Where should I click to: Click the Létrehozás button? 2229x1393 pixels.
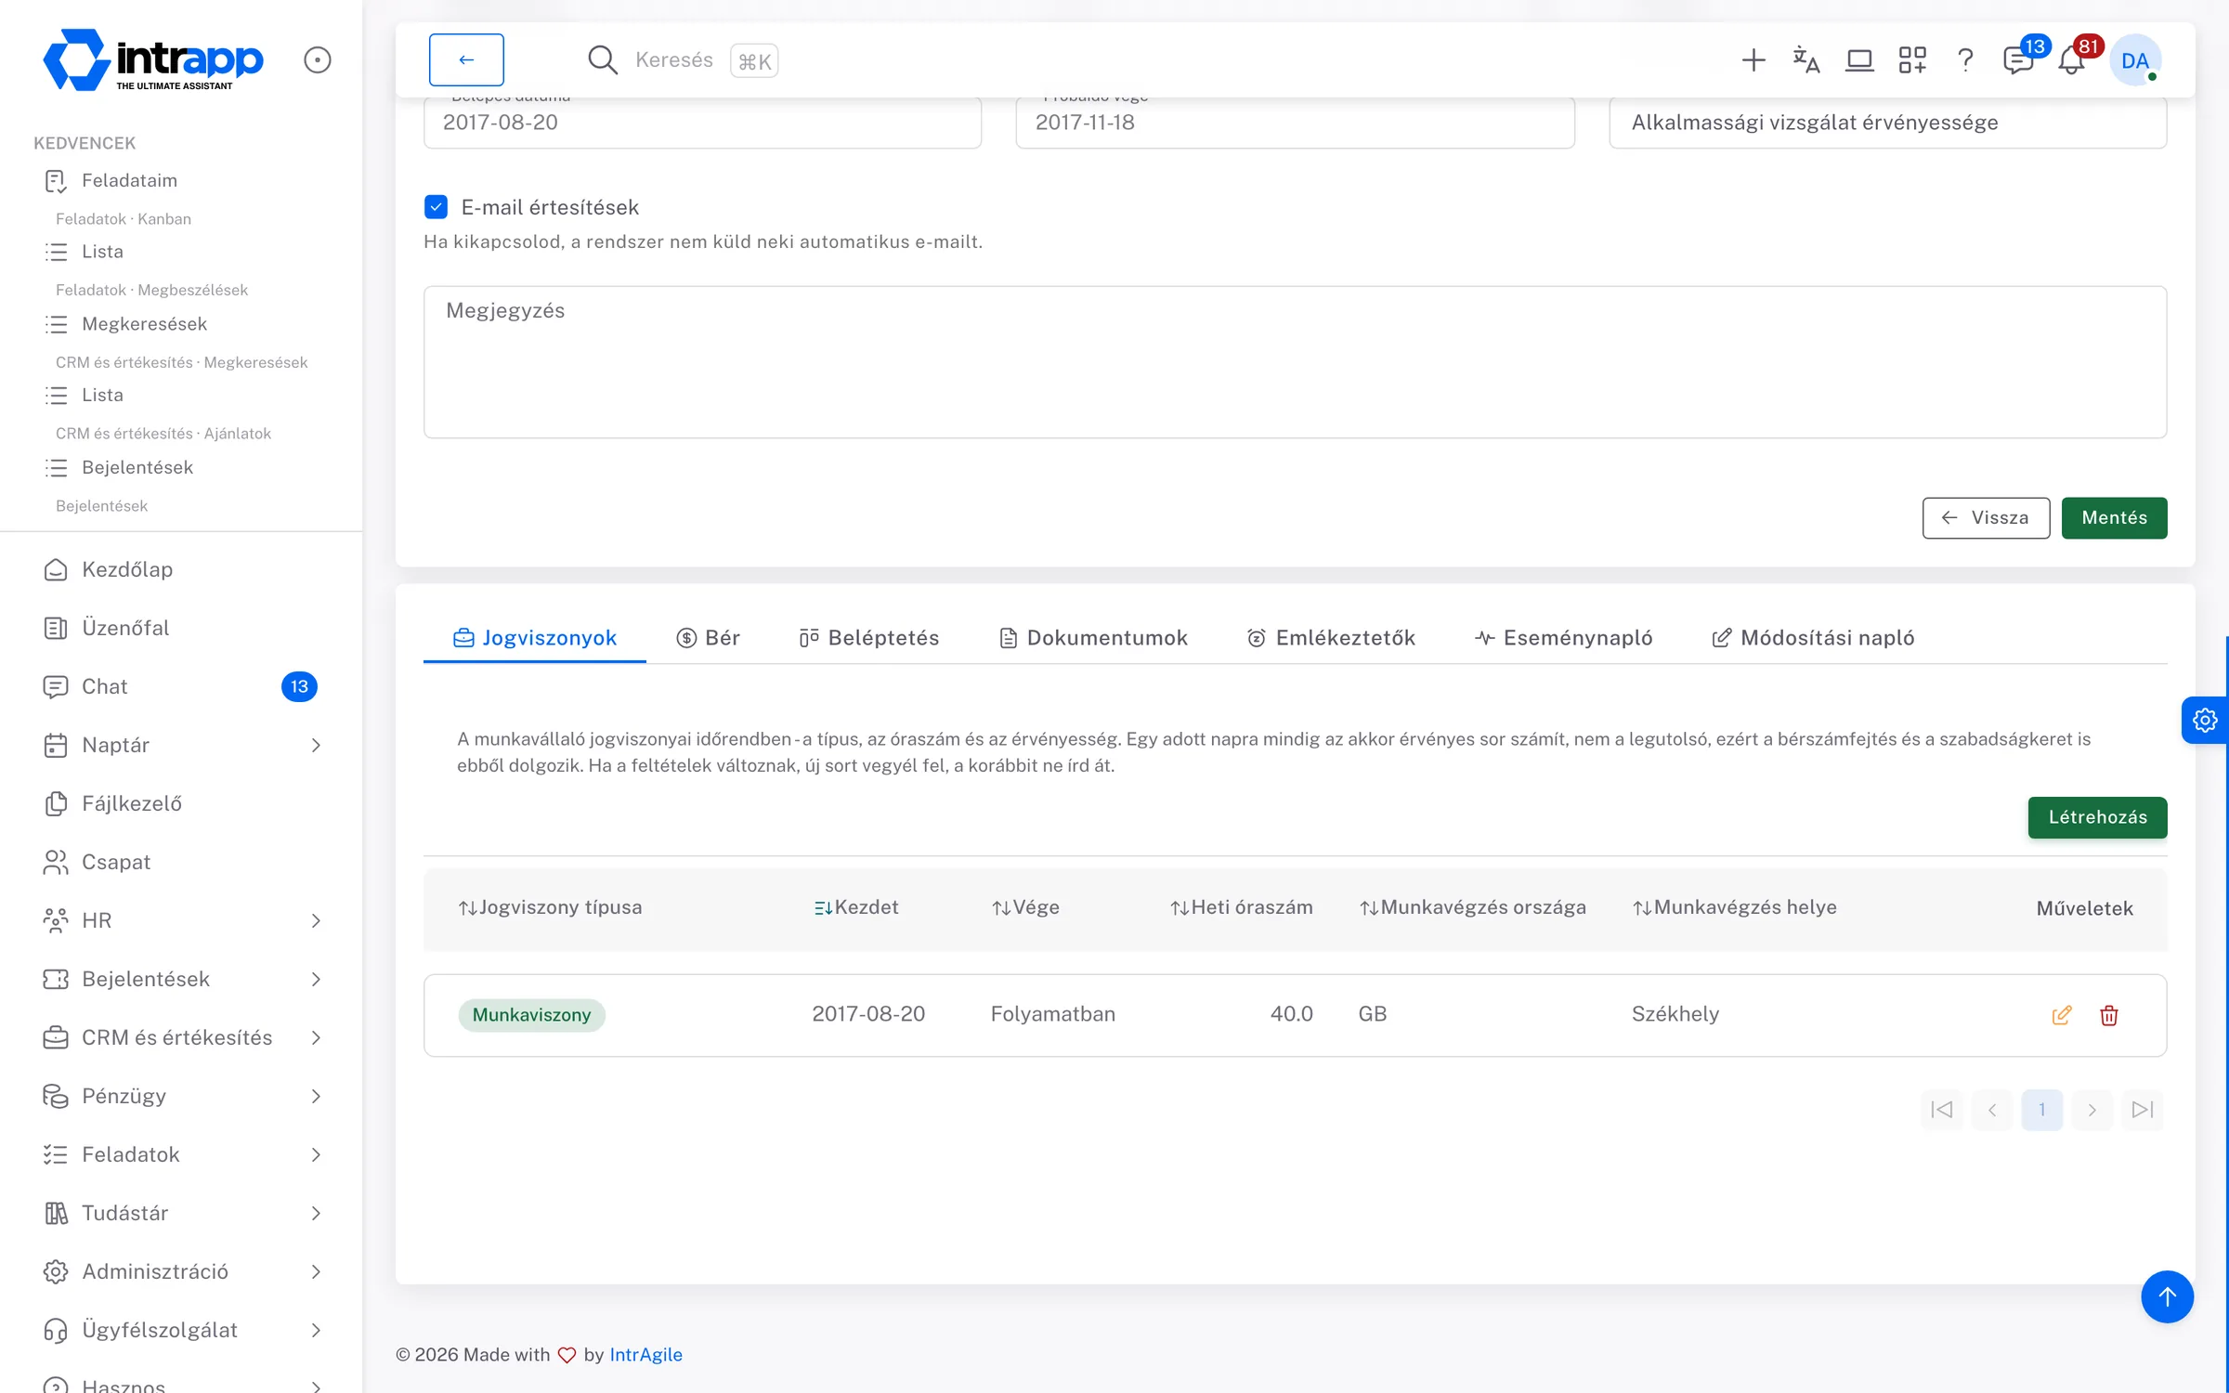pyautogui.click(x=2097, y=817)
